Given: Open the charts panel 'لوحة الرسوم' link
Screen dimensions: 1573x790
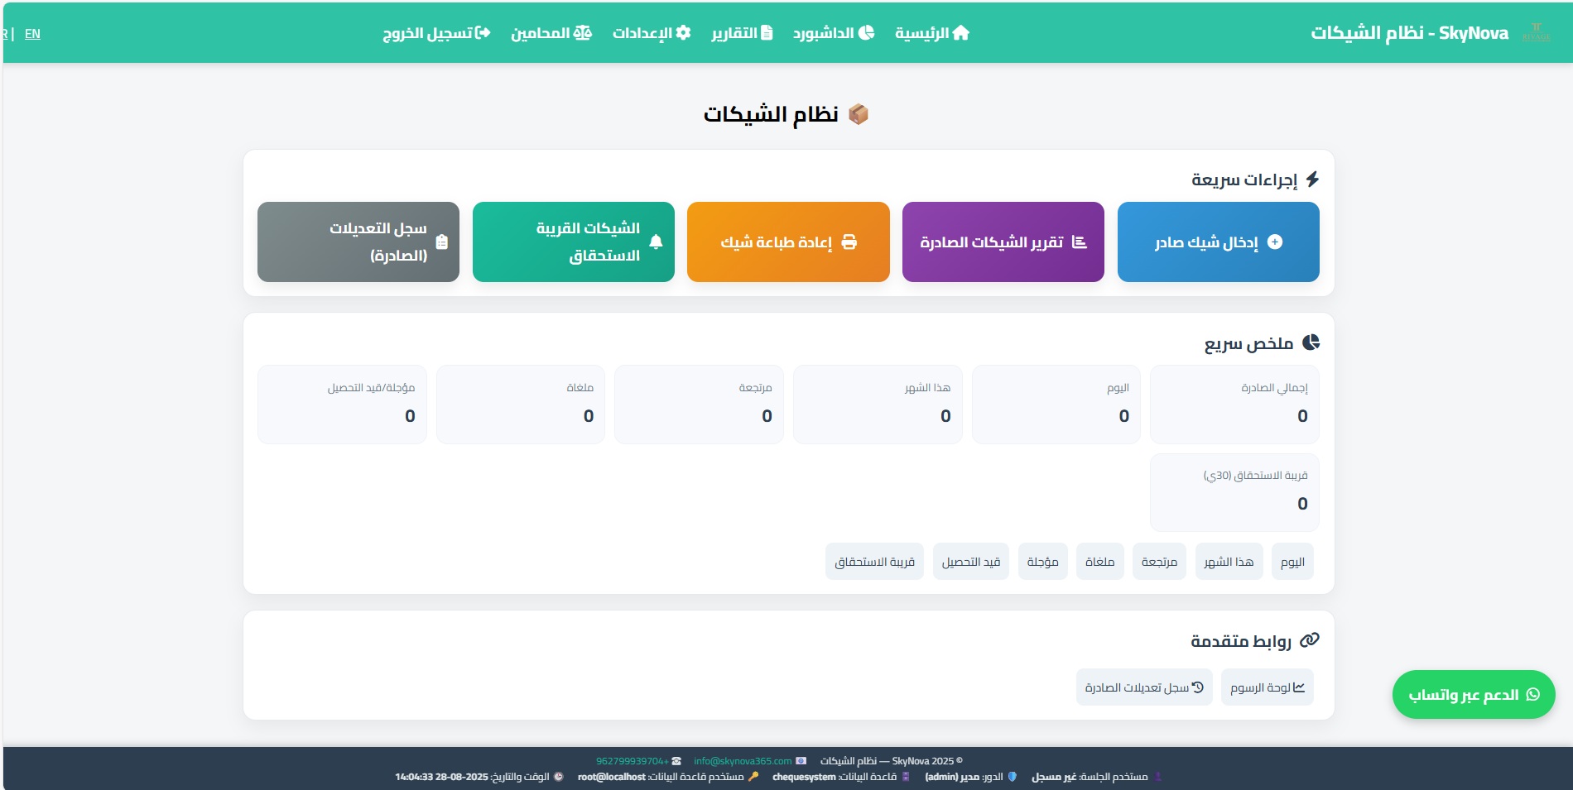Looking at the screenshot, I should pyautogui.click(x=1267, y=687).
